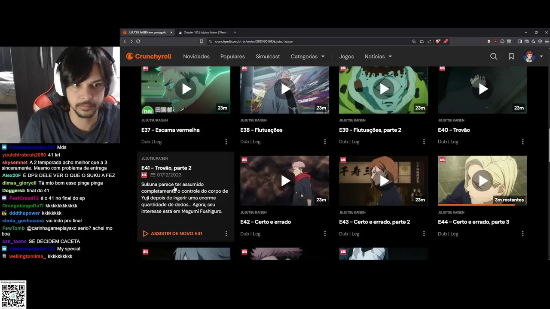Screen dimensions: 550x309
Task: Open the E40 – Trovão title link
Action: (454, 130)
